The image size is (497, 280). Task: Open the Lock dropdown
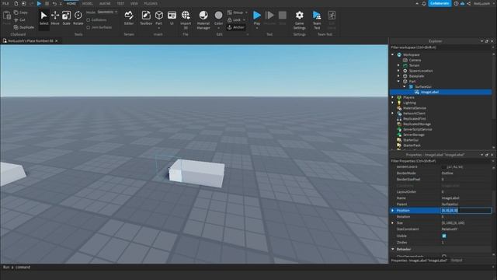pyautogui.click(x=244, y=20)
